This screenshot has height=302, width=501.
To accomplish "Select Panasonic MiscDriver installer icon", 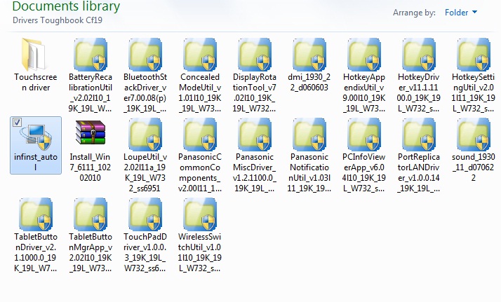I will click(254, 135).
